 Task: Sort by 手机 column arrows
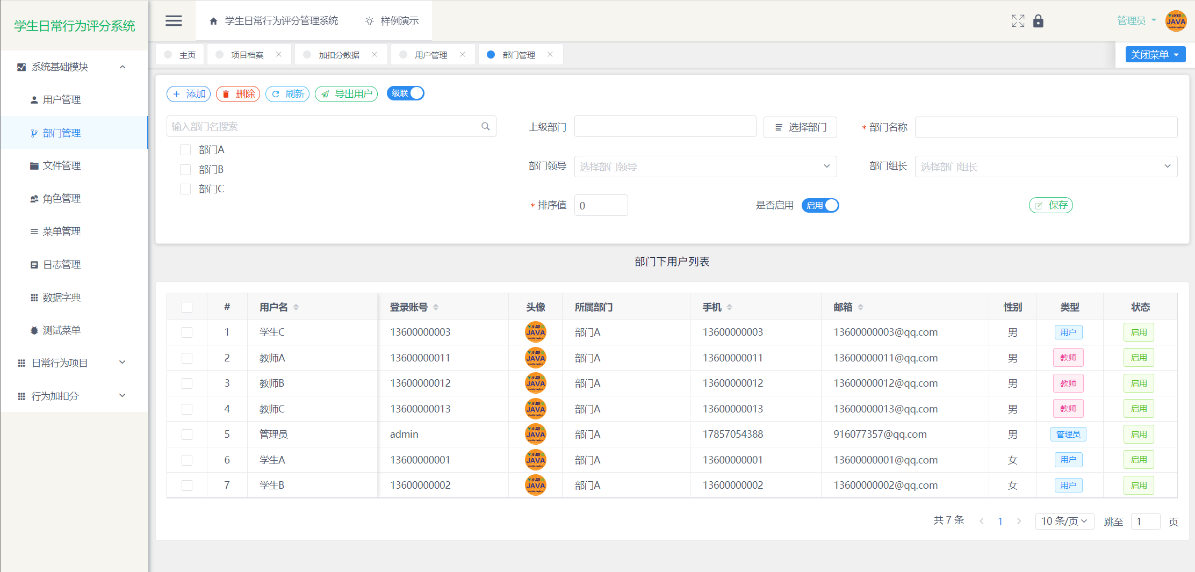pos(729,307)
